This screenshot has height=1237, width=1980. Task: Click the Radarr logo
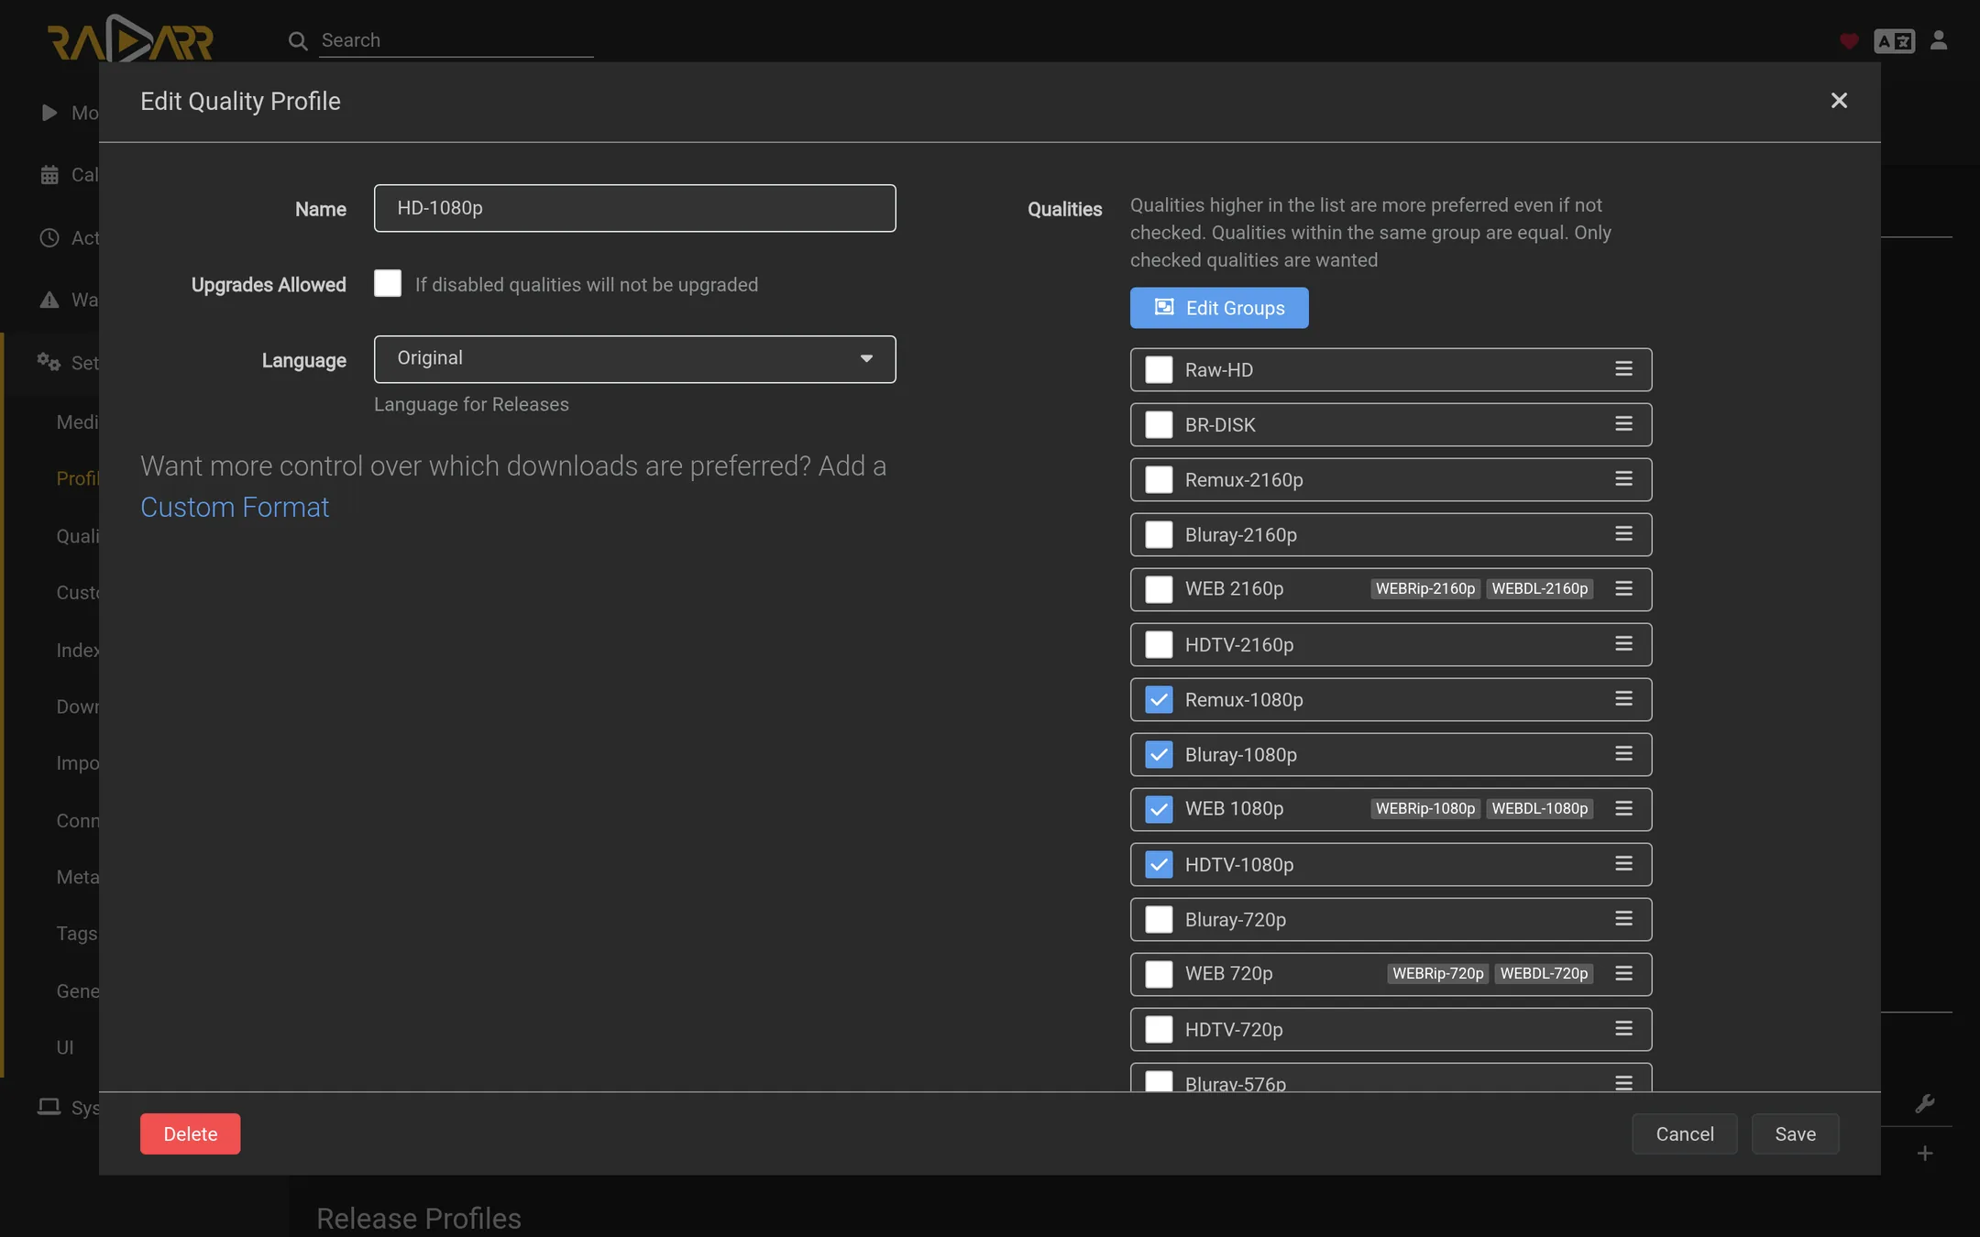pos(130,38)
